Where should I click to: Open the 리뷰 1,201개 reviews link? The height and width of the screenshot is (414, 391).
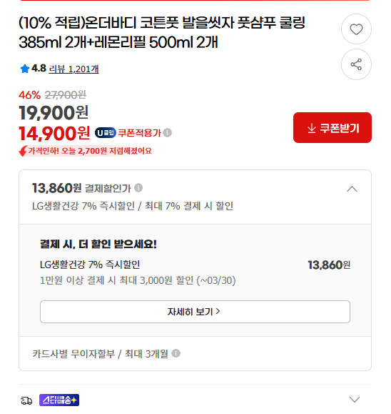tap(73, 69)
